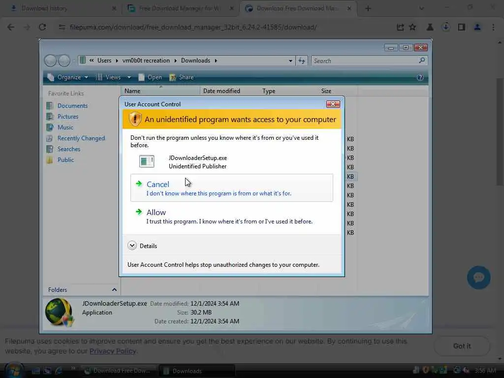Click the Windows Start orb
The width and height of the screenshot is (504, 378).
13,370
